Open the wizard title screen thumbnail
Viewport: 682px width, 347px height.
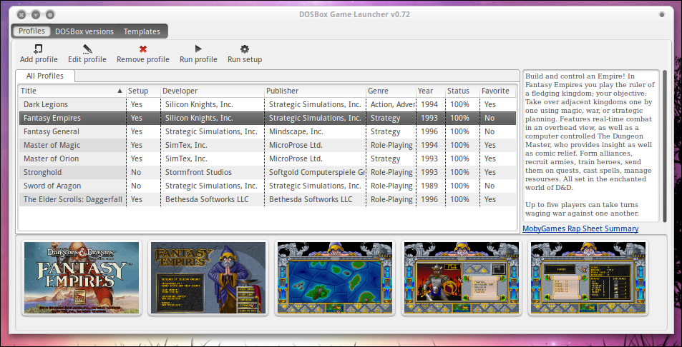pyautogui.click(x=208, y=278)
